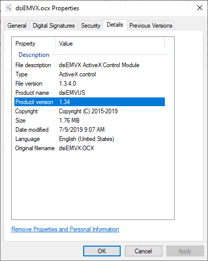Select the Product name row
208x261 pixels.
(x=89, y=93)
